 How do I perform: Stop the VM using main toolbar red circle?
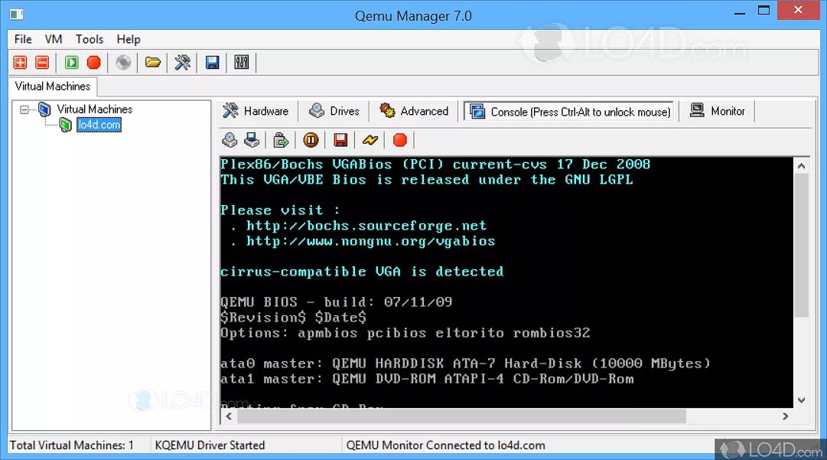pos(93,63)
